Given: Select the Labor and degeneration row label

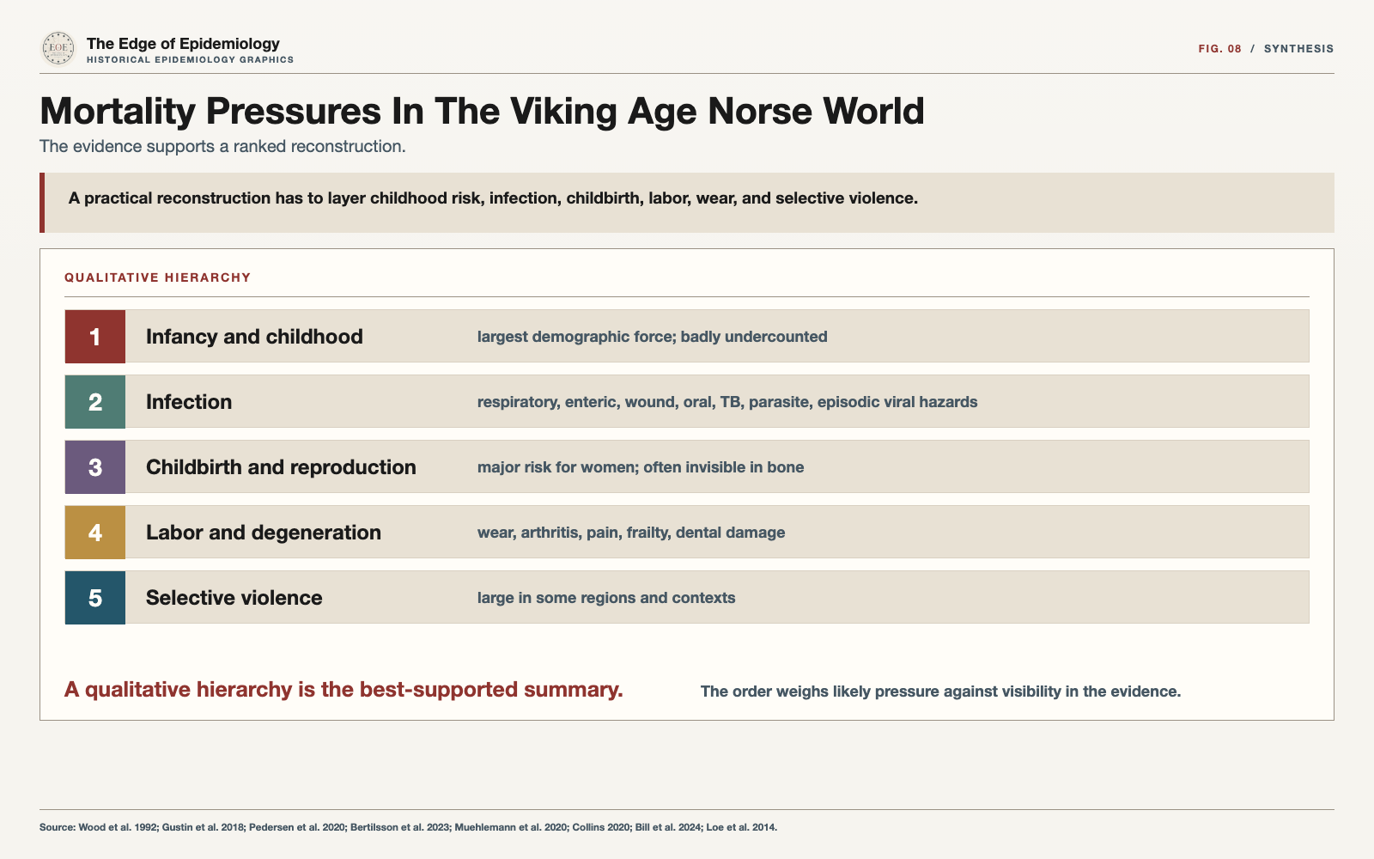Looking at the screenshot, I should point(264,533).
